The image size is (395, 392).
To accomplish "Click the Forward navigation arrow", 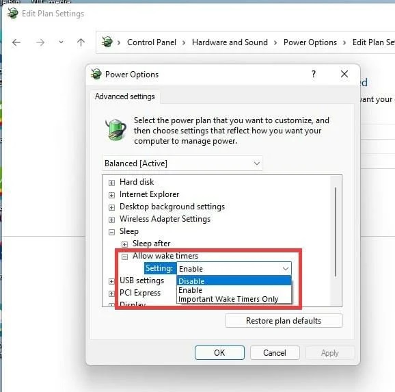I will point(40,42).
